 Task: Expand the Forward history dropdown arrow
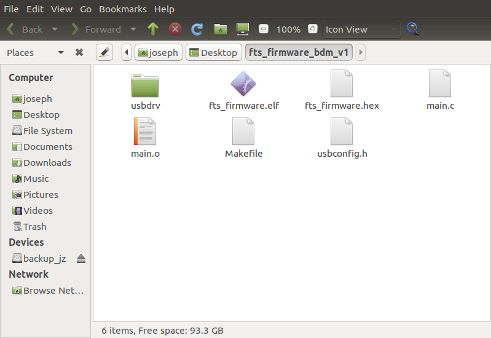133,29
